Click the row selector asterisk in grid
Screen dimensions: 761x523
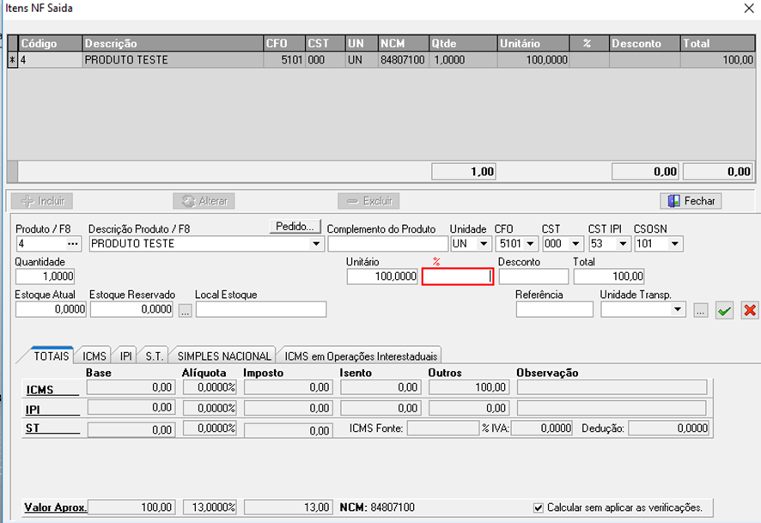pyautogui.click(x=13, y=60)
